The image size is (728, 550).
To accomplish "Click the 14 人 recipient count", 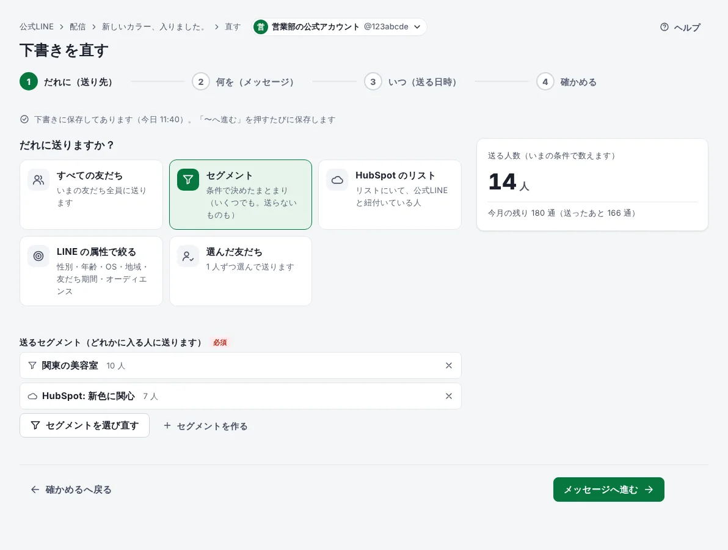I will (508, 182).
